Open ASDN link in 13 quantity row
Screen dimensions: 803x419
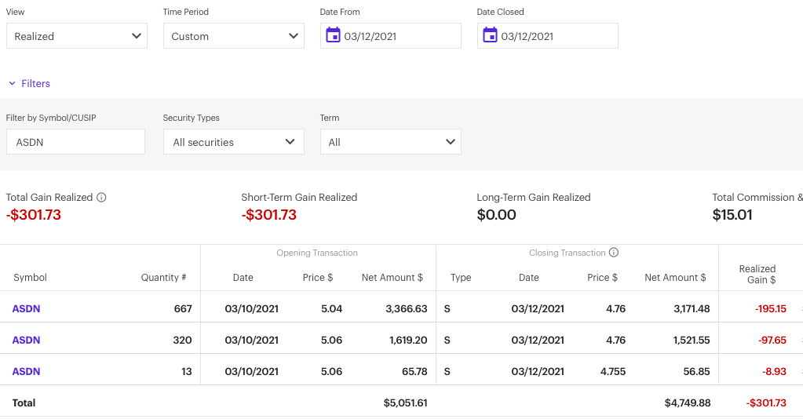(26, 371)
